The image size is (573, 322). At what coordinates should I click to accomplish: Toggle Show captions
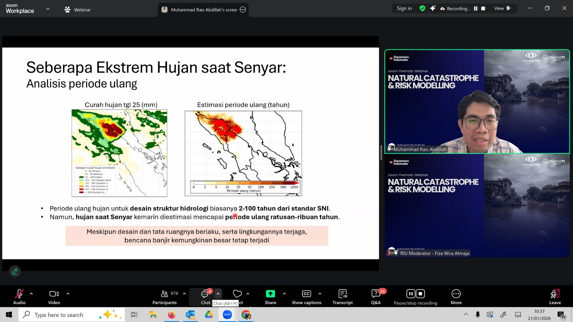point(307,297)
